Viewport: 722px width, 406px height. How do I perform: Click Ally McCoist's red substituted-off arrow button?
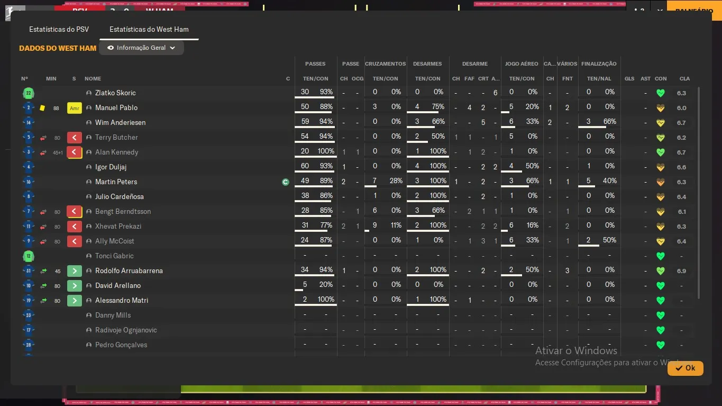point(74,241)
